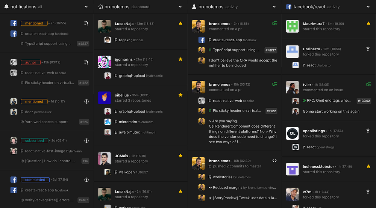Click the code icon on the pushed commits event
The height and width of the screenshot is (208, 376).
(x=274, y=161)
